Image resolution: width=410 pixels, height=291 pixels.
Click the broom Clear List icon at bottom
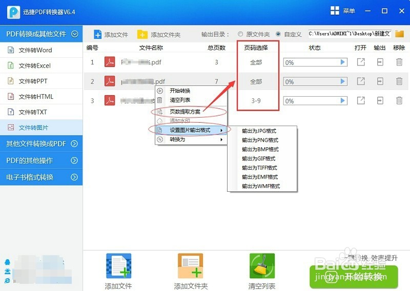(262, 265)
